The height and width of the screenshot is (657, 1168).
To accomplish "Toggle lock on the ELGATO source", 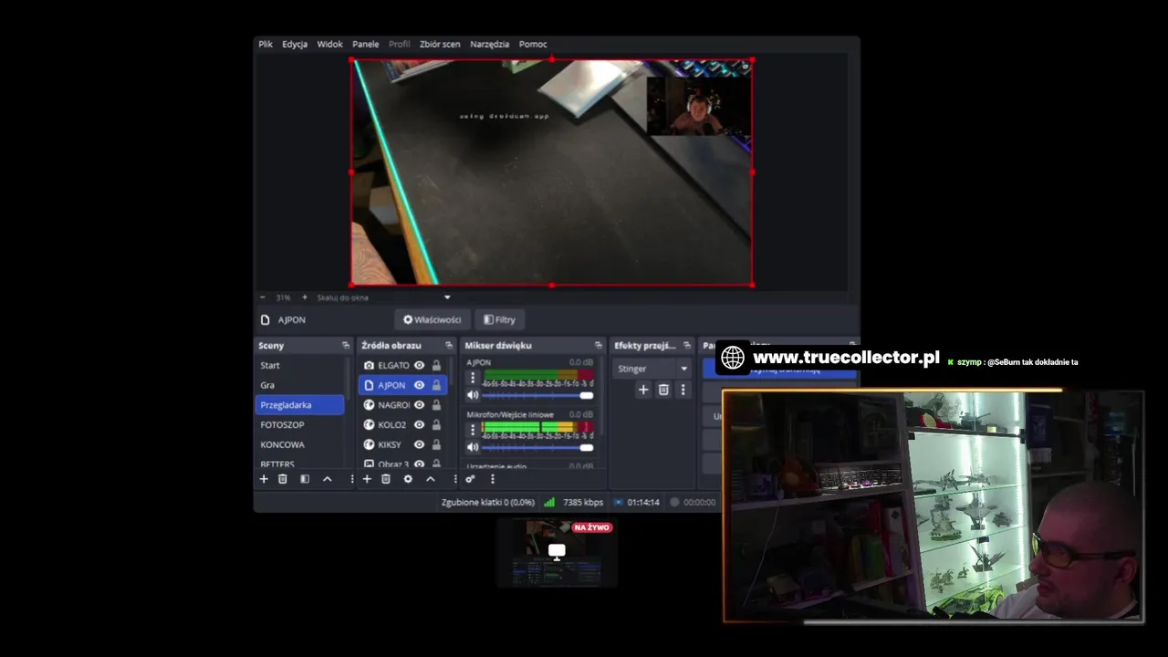I will click(436, 365).
